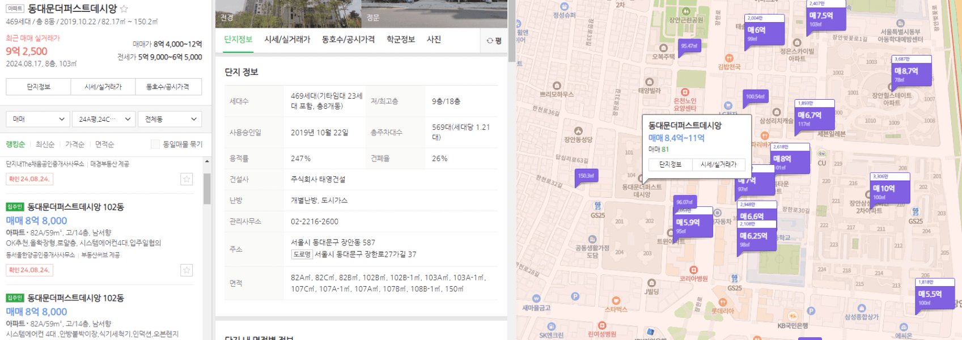Click the 단지정보 button under the price summary
The height and width of the screenshot is (340, 962).
click(x=39, y=87)
